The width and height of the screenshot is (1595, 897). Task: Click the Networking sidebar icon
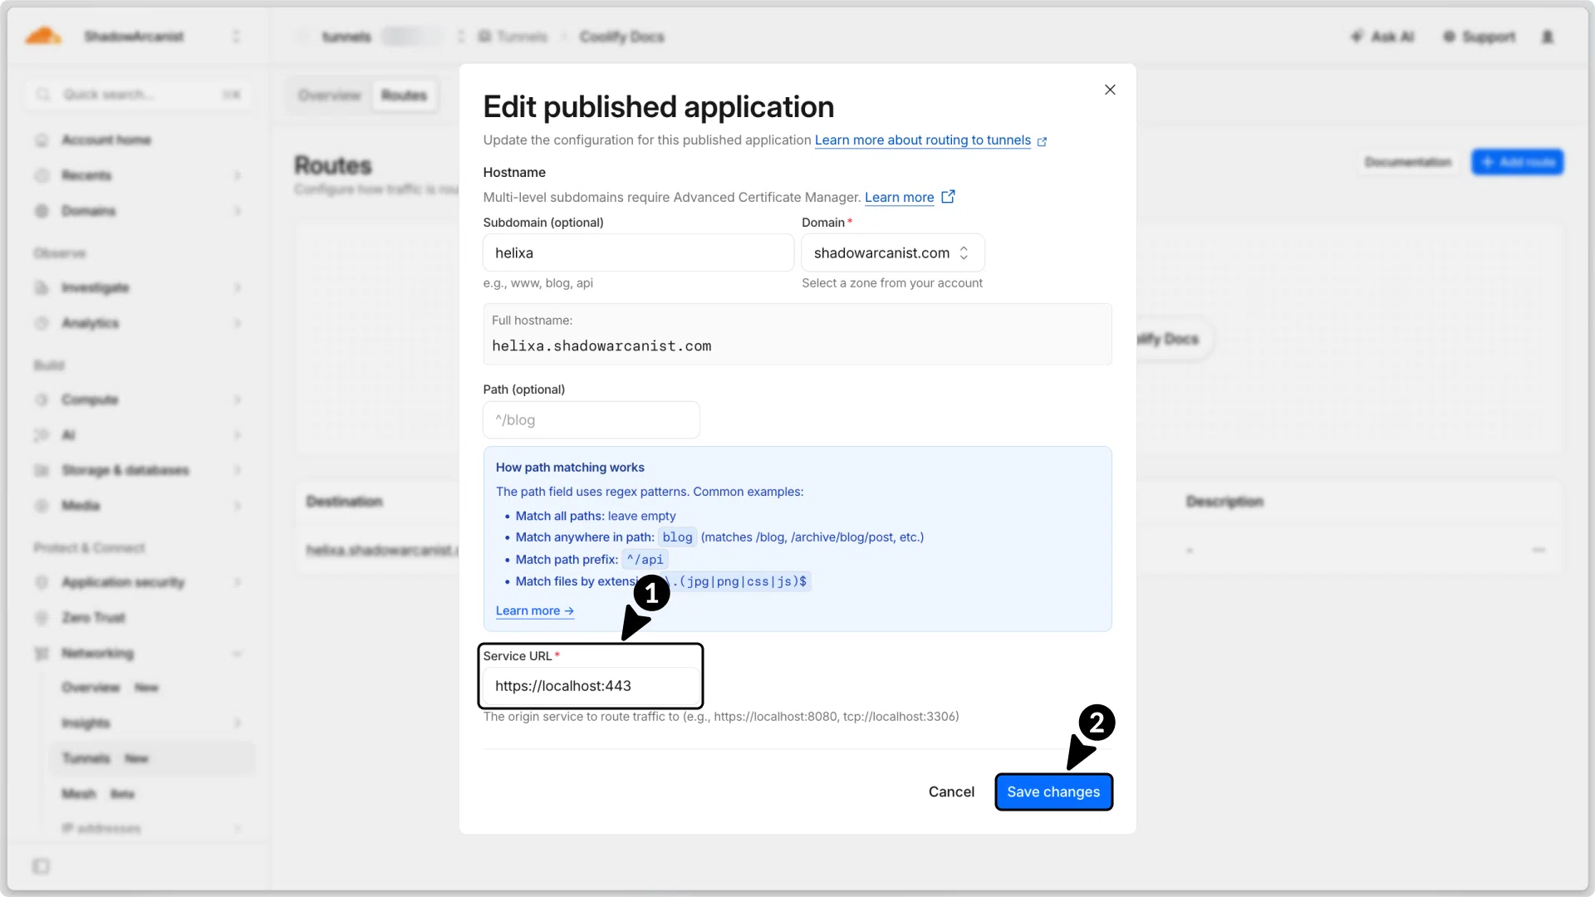pos(42,654)
